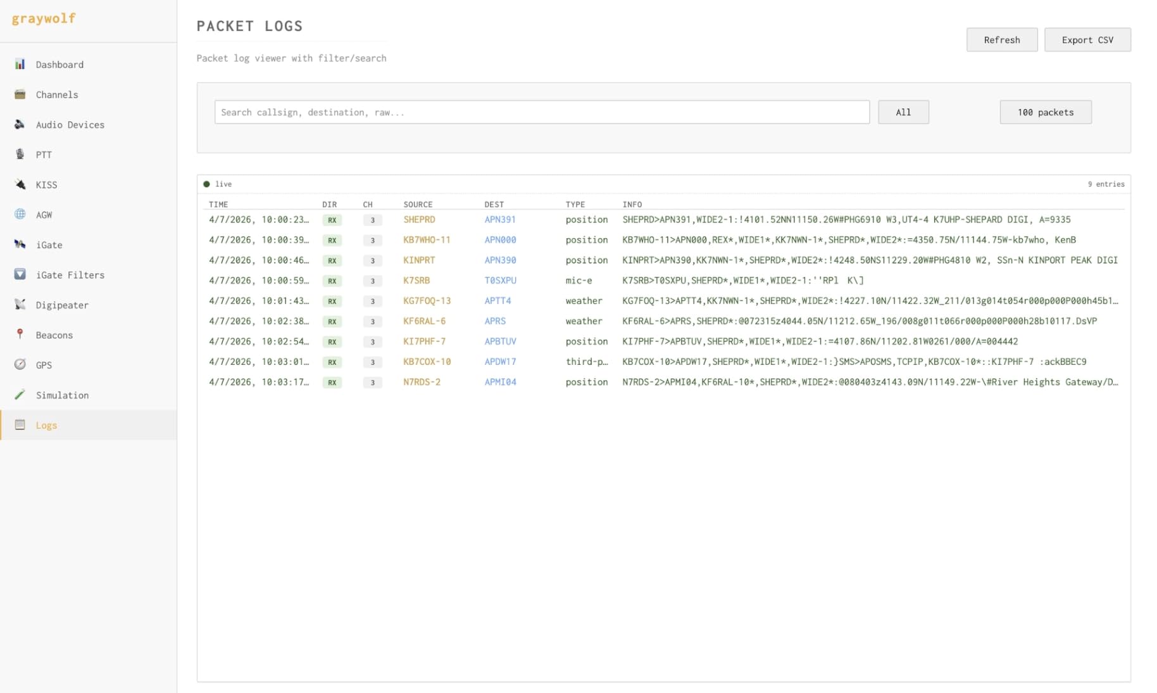Click the iGate satellite icon
This screenshot has height=693, width=1157.
20,245
